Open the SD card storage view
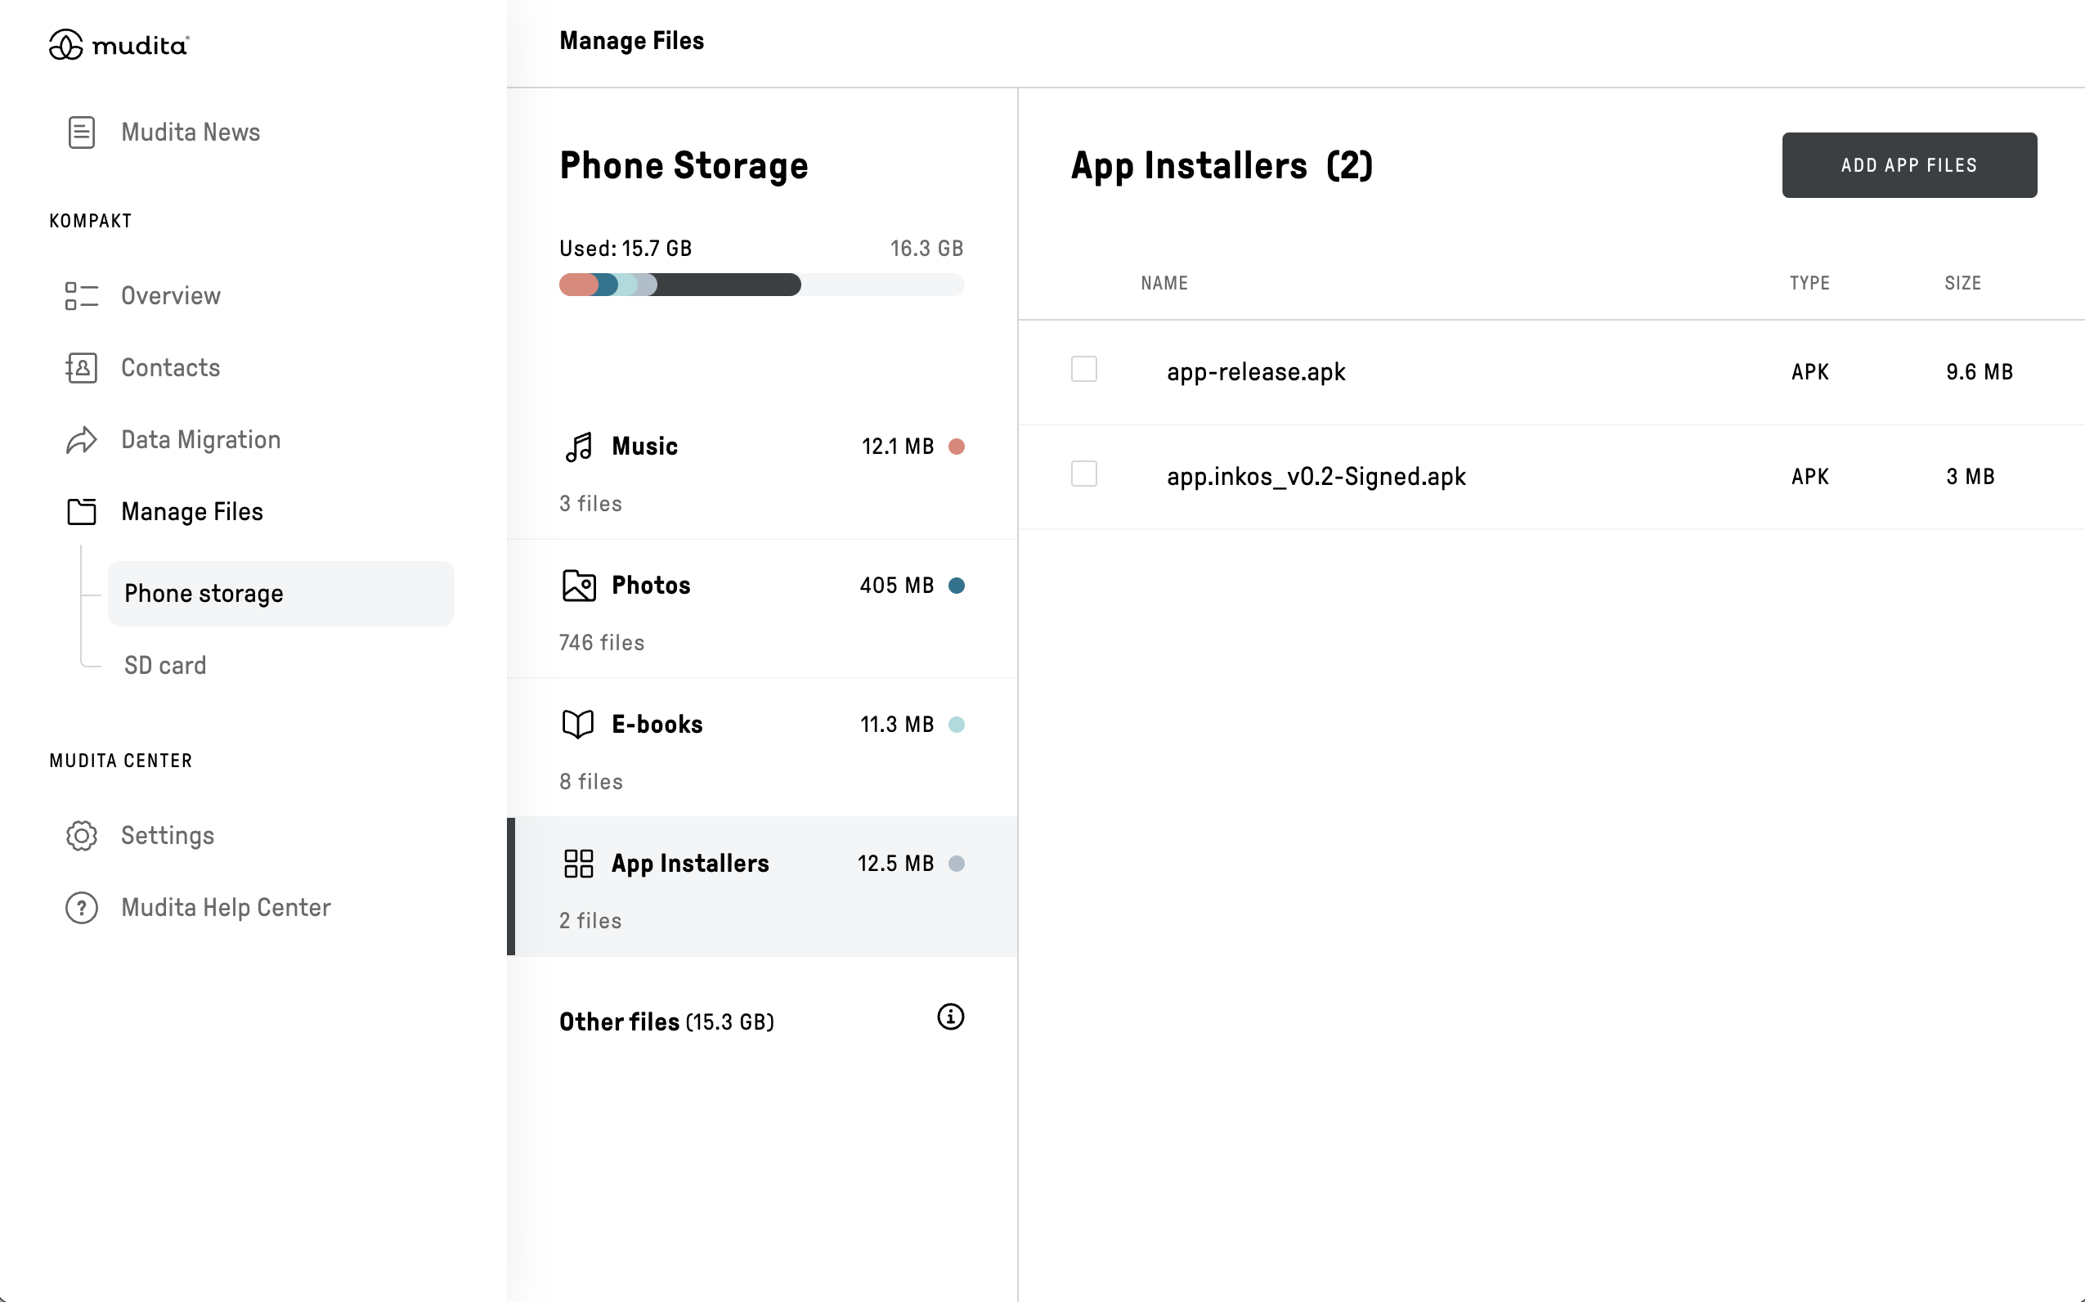This screenshot has width=2085, height=1302. pos(165,666)
